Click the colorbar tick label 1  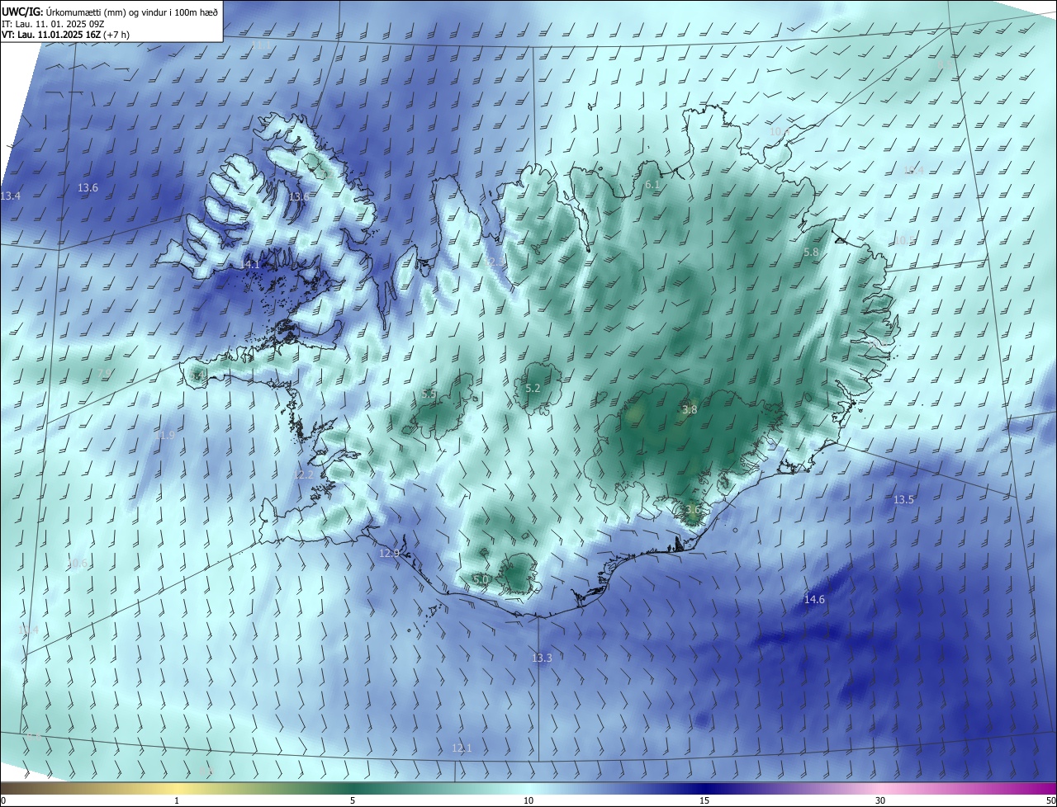[177, 800]
